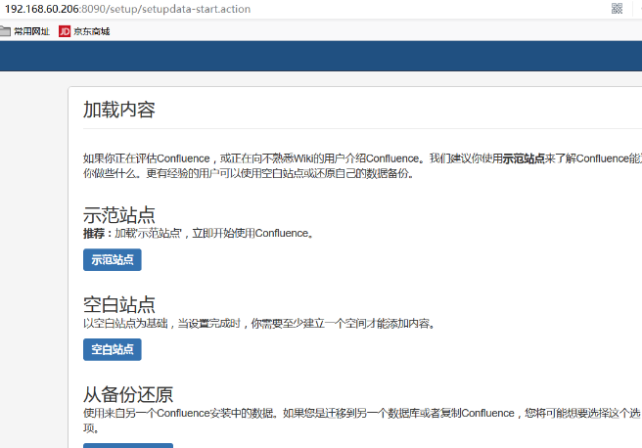Click the text 推荐：加载'示范站点'
Image resolution: width=642 pixels, height=448 pixels.
(x=133, y=233)
